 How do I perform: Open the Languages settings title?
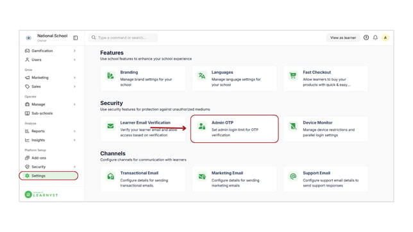pyautogui.click(x=223, y=72)
